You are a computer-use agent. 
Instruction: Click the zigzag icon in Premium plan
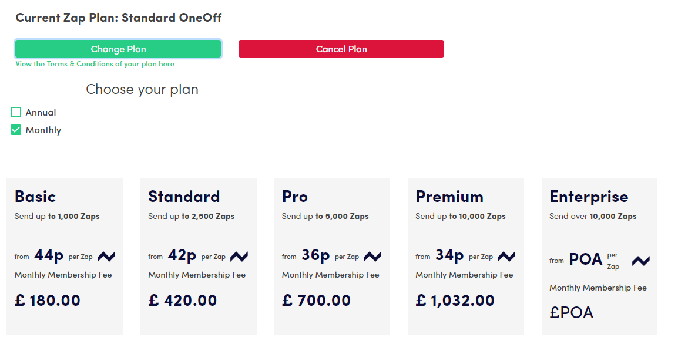(x=506, y=256)
